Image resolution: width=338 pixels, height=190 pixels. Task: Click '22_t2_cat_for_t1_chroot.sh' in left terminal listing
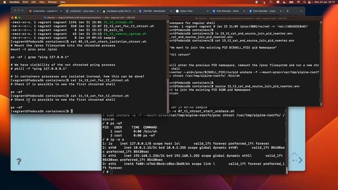[129, 26]
